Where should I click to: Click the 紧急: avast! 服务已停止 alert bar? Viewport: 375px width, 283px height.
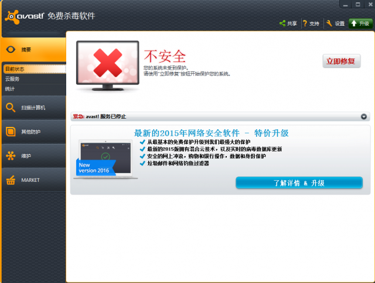pyautogui.click(x=220, y=116)
